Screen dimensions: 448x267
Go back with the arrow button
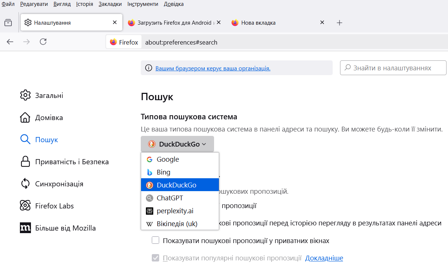point(10,42)
